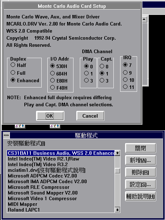This screenshot has height=220, width=165.
Task: Select Microsoft Sound Mapper V2.00
Action: pyautogui.click(x=61, y=193)
